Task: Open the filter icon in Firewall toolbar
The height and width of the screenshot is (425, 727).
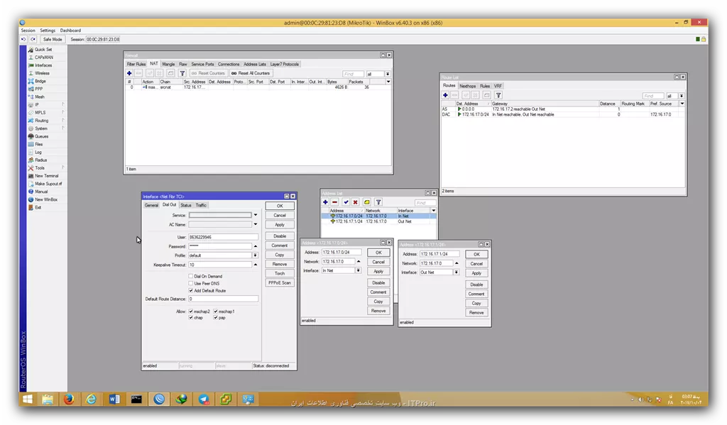Action: coord(182,73)
